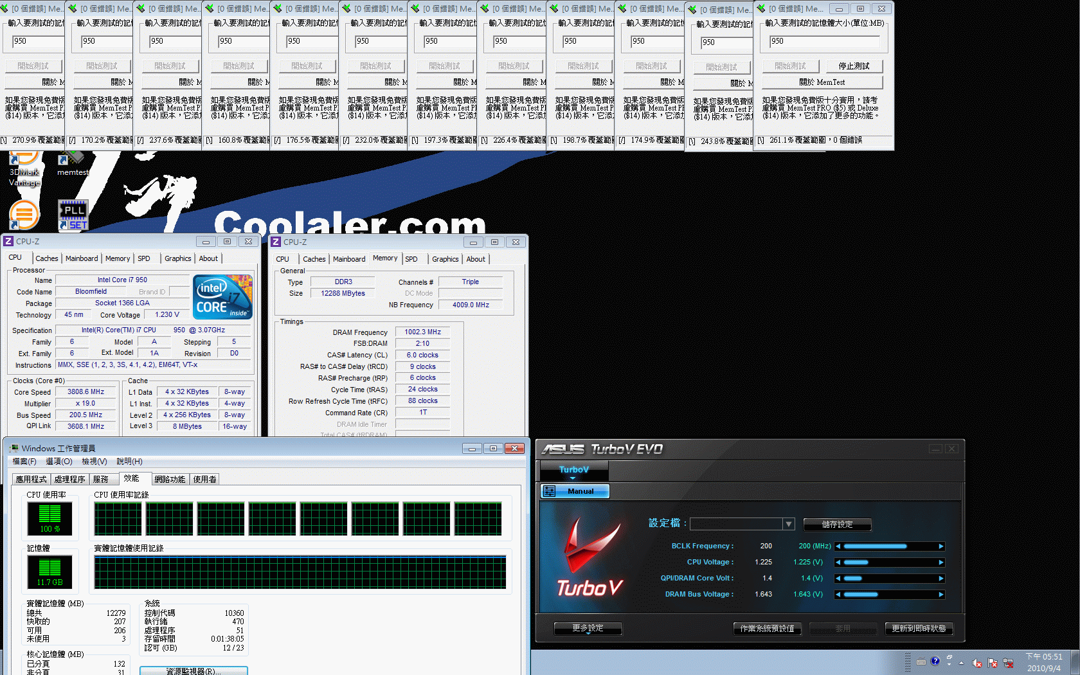Click the taskbar clock showing 05:51
Viewport: 1080px width, 675px height.
1044,662
